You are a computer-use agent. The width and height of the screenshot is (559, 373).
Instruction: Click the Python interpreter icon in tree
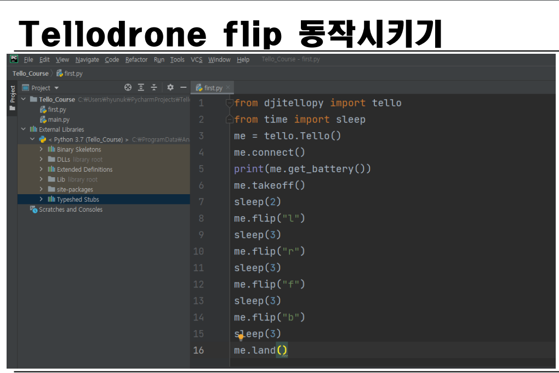click(x=42, y=139)
